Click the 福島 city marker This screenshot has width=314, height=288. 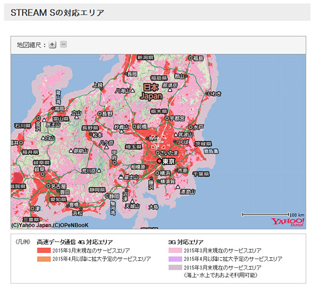click(x=190, y=58)
